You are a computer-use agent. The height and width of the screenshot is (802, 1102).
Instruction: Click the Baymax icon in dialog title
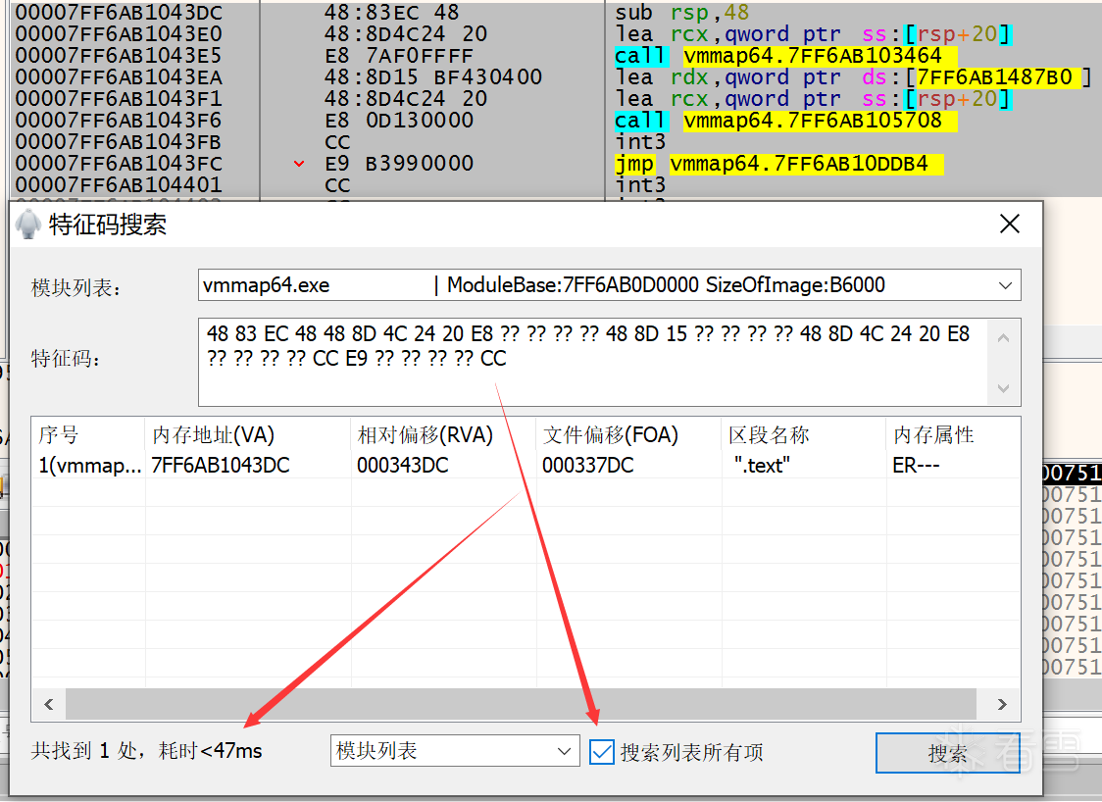28,225
